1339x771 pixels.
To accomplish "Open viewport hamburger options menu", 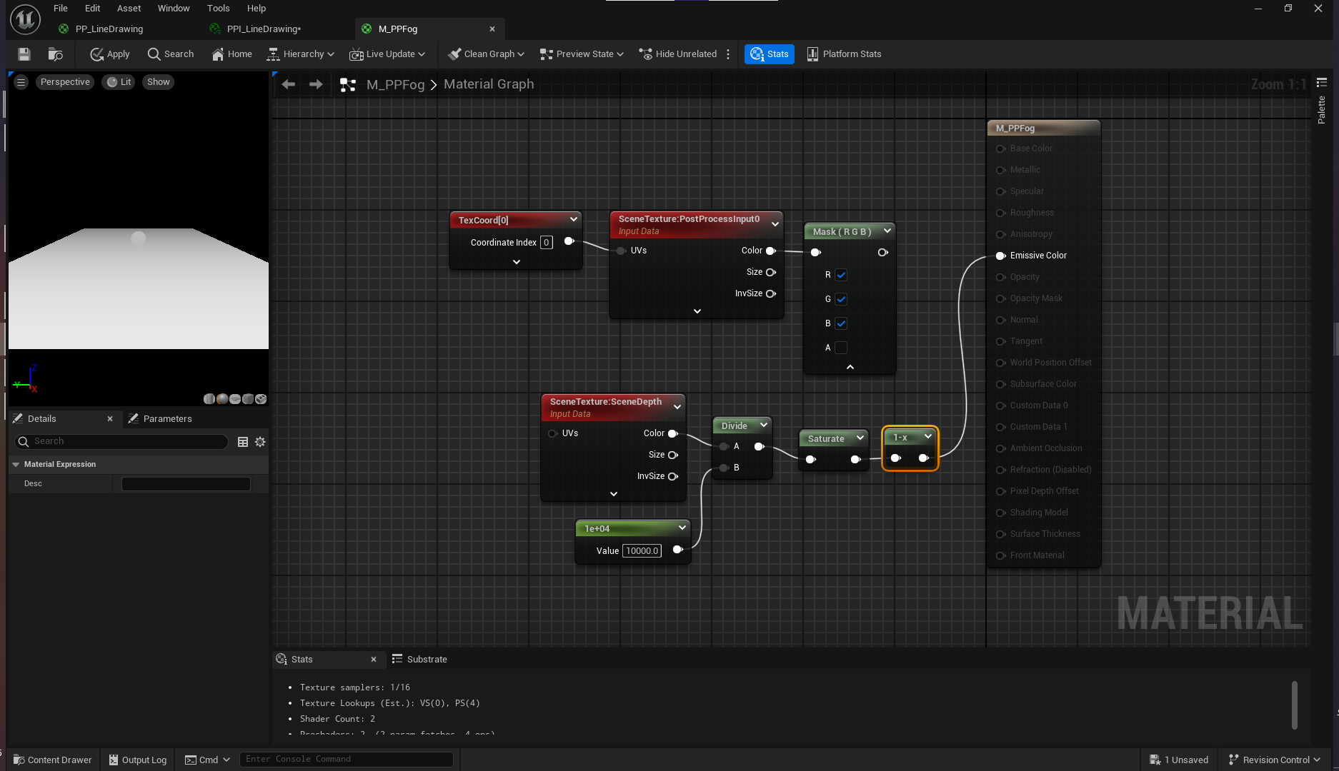I will click(21, 82).
